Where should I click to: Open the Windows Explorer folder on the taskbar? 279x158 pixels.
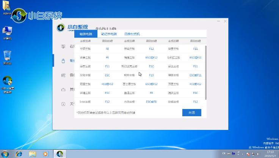pyautogui.click(x=32, y=154)
